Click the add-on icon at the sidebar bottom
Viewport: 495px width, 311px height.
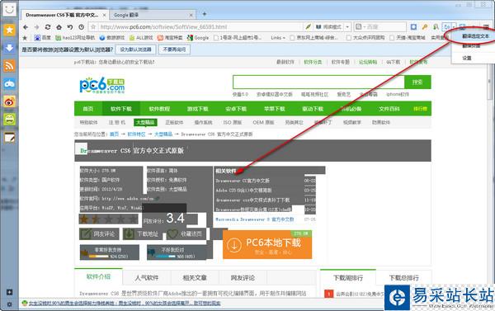point(9,292)
